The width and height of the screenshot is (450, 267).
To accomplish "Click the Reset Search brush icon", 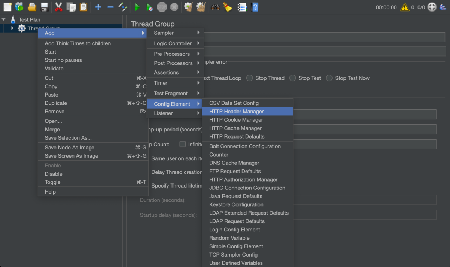I will [228, 7].
